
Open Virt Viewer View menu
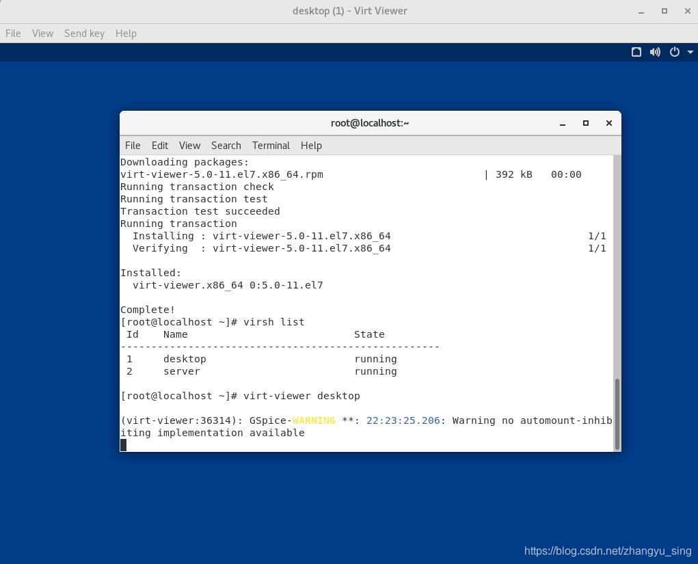point(43,33)
